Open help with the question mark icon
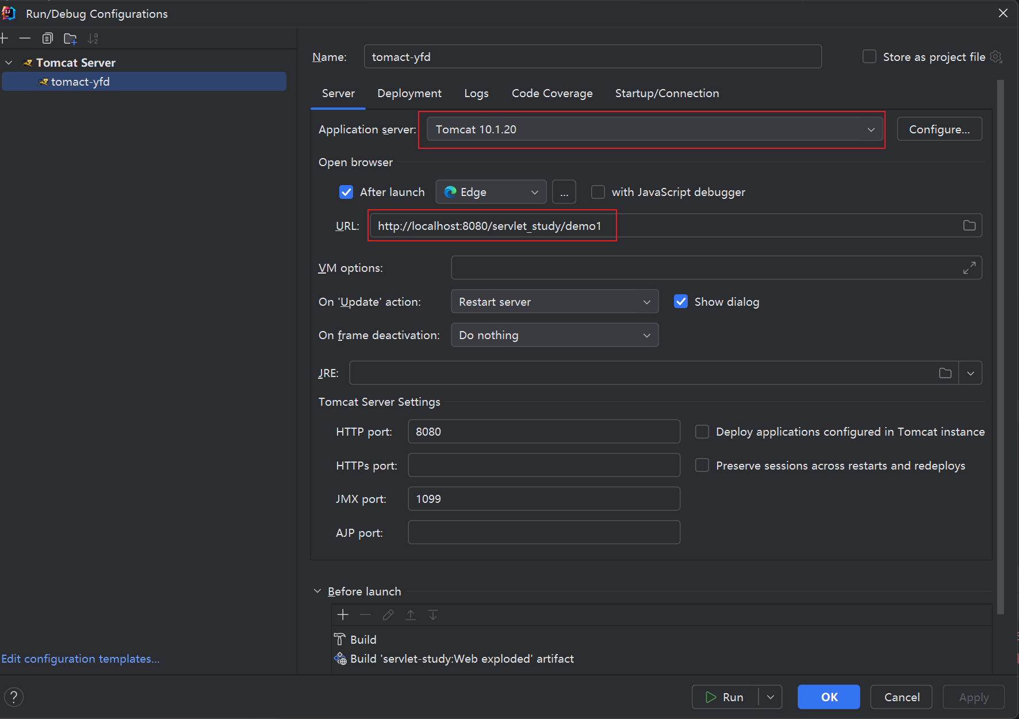Viewport: 1019px width, 719px height. click(14, 697)
